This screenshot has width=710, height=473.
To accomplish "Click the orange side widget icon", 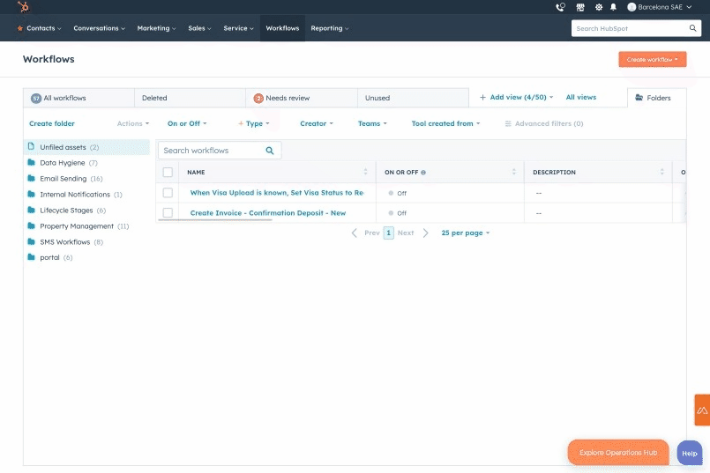I will pyautogui.click(x=702, y=410).
